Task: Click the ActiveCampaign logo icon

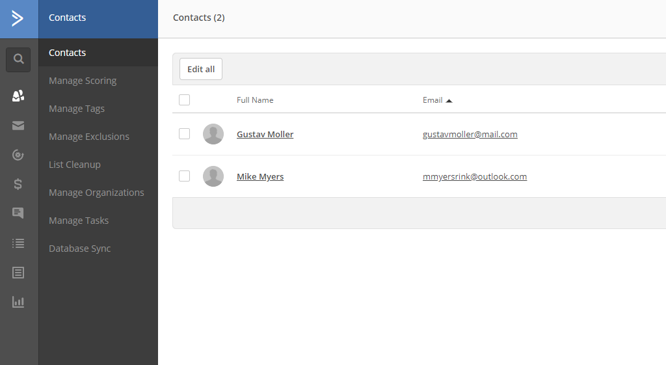Action: pyautogui.click(x=18, y=18)
